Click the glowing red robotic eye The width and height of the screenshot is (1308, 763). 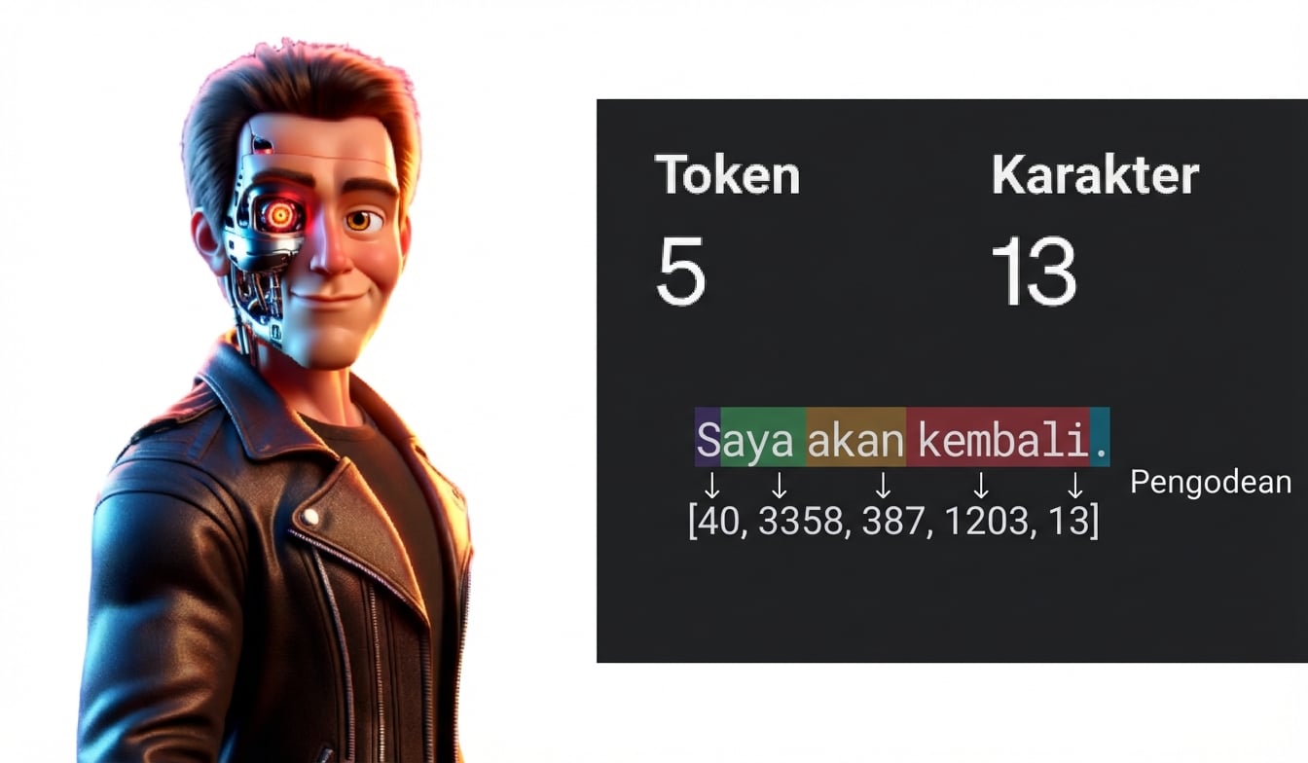(281, 216)
